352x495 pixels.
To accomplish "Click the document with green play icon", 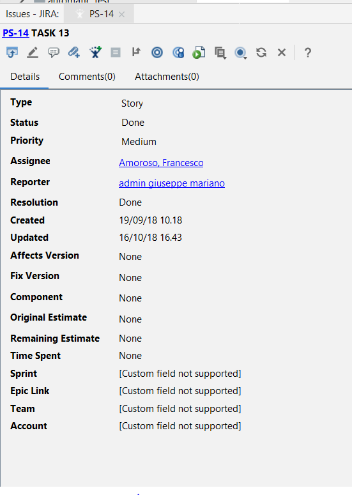I will 199,52.
